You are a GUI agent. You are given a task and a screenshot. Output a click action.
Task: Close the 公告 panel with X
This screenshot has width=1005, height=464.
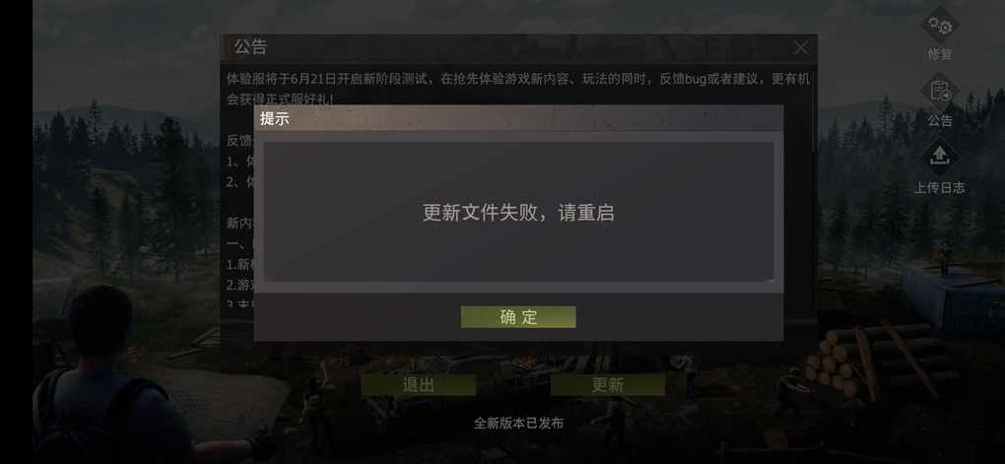click(801, 47)
